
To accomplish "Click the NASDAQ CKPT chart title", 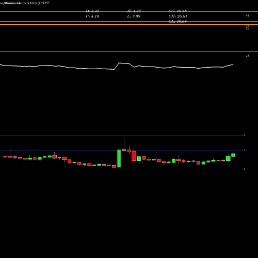I will [38, 3].
